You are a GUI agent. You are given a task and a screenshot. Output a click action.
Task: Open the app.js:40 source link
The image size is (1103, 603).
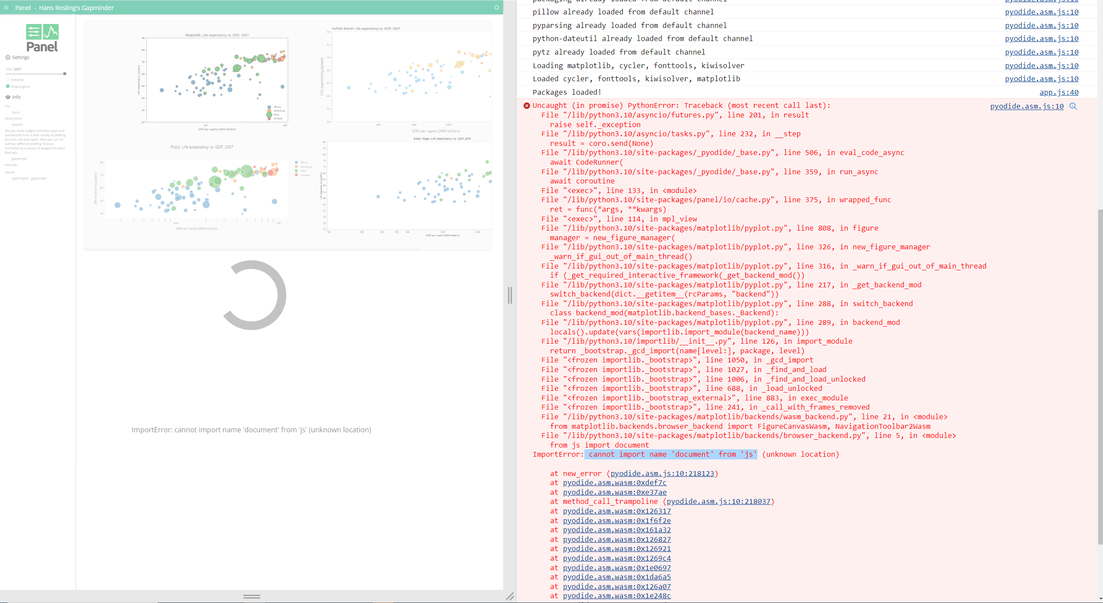[x=1058, y=92]
